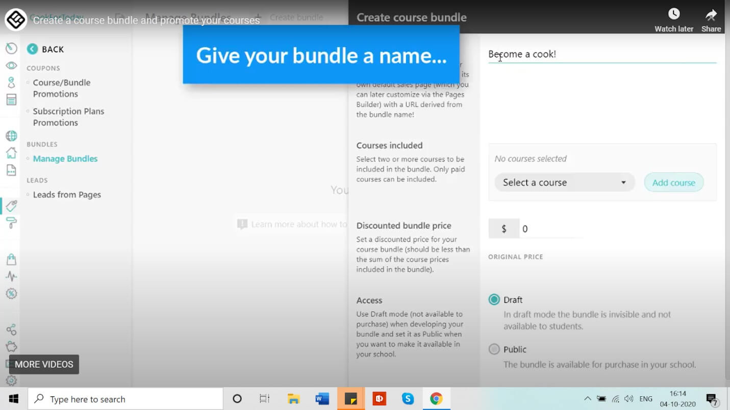
Task: Open Sticky Notes from taskbar
Action: [x=350, y=399]
